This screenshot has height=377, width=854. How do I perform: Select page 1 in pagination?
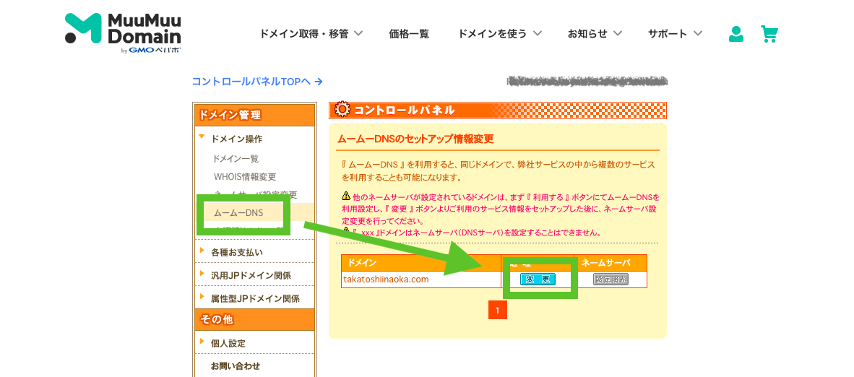tap(498, 311)
